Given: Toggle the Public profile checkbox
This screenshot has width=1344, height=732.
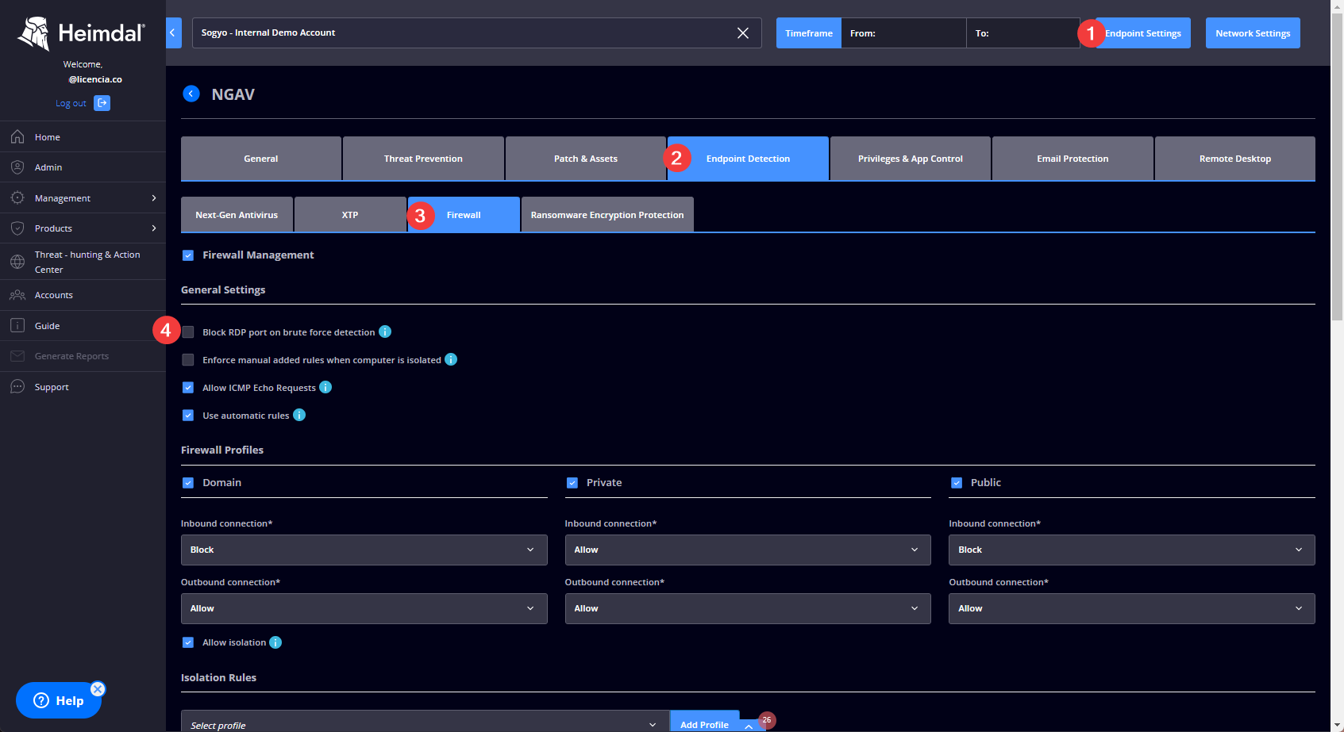Looking at the screenshot, I should point(957,482).
